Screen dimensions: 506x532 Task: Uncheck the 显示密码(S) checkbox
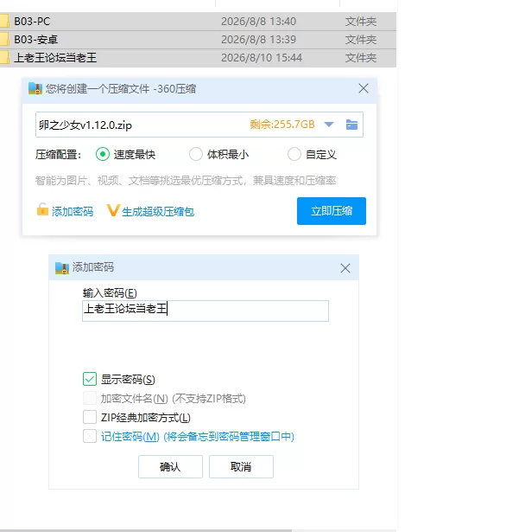pos(90,379)
